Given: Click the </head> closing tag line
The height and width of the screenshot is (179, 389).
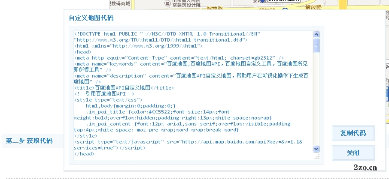Looking at the screenshot, I should [x=84, y=154].
